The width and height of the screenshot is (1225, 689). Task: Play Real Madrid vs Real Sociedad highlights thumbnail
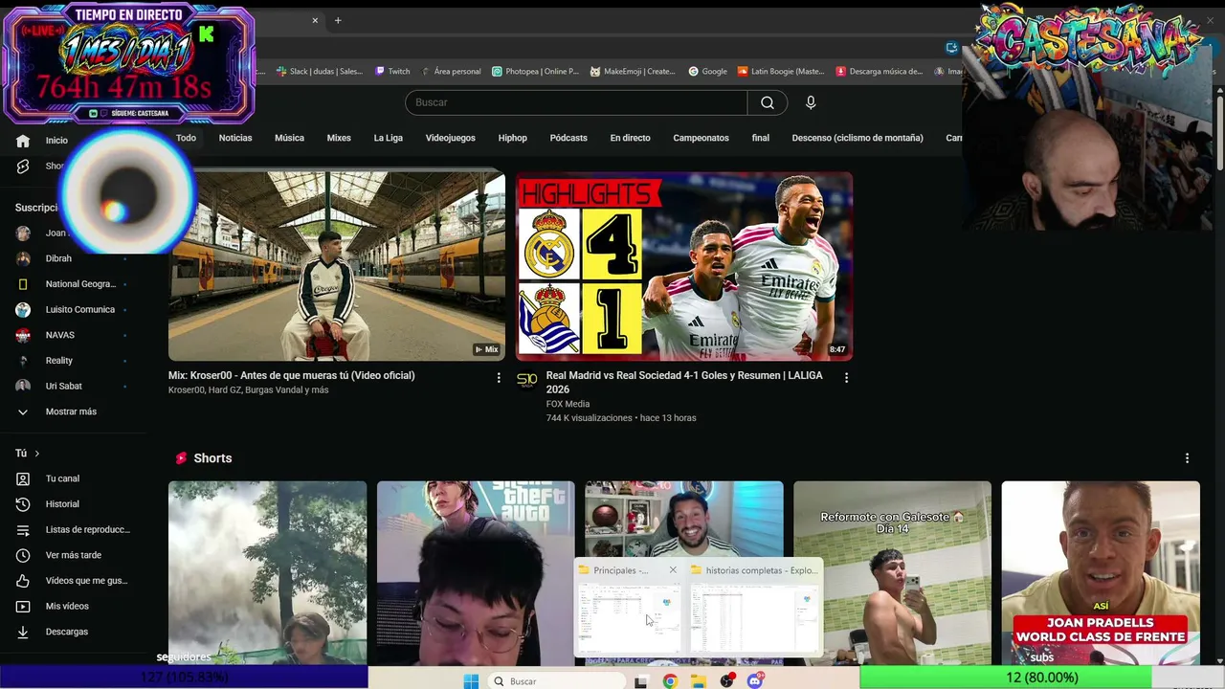(684, 266)
